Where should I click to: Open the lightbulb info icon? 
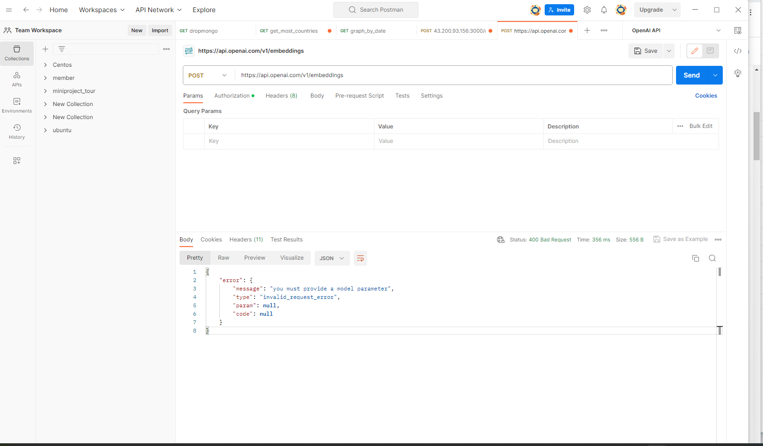(x=738, y=73)
